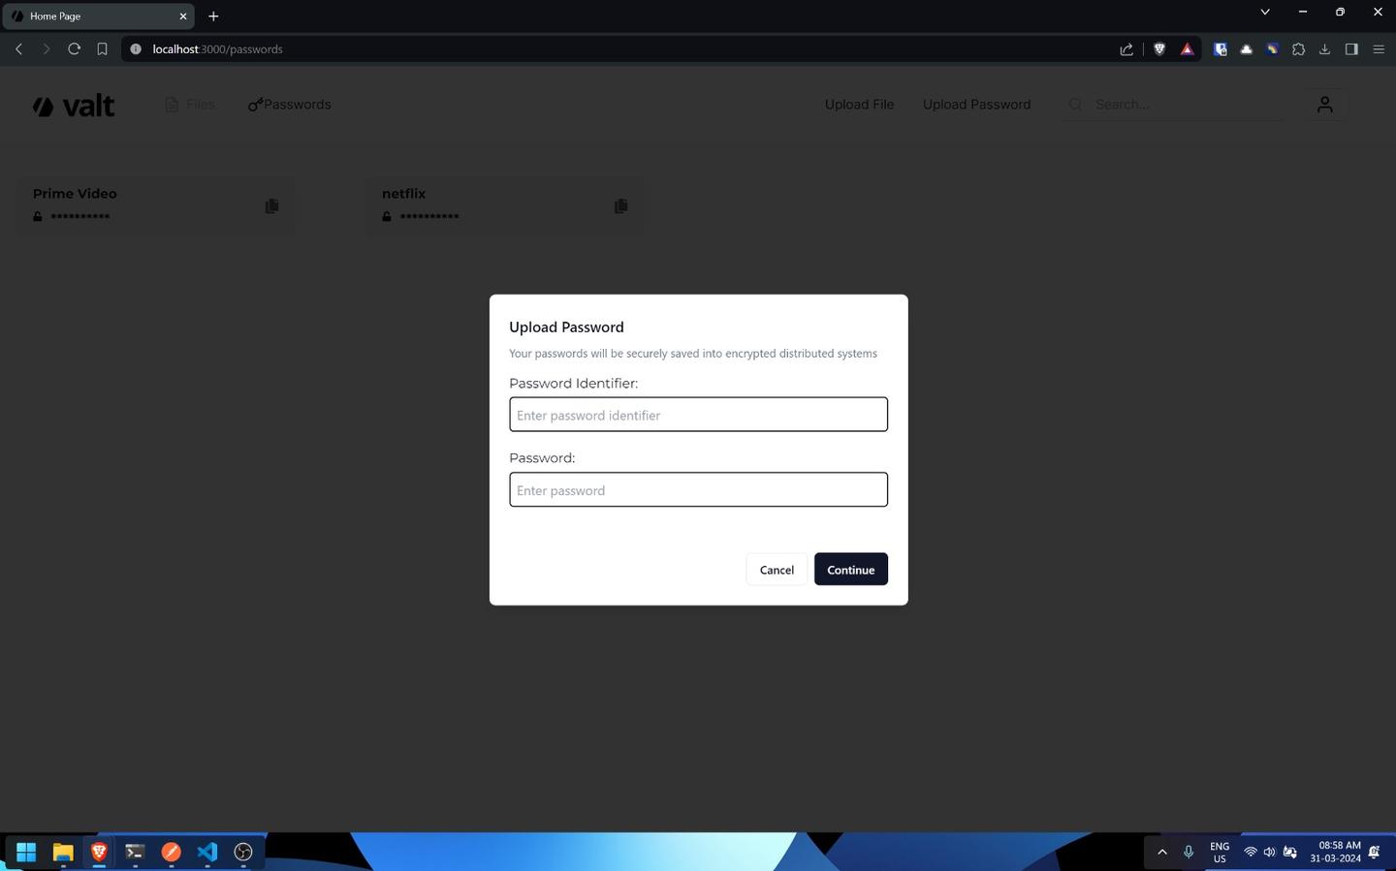
Task: Open a new browser tab
Action: coord(213,16)
